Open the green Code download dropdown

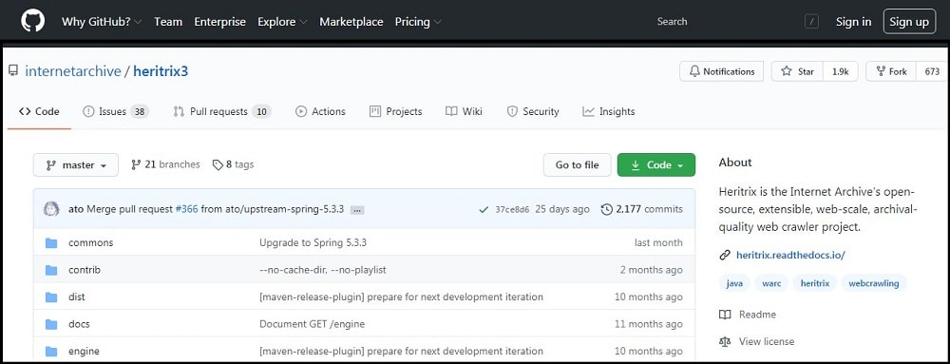pyautogui.click(x=656, y=164)
